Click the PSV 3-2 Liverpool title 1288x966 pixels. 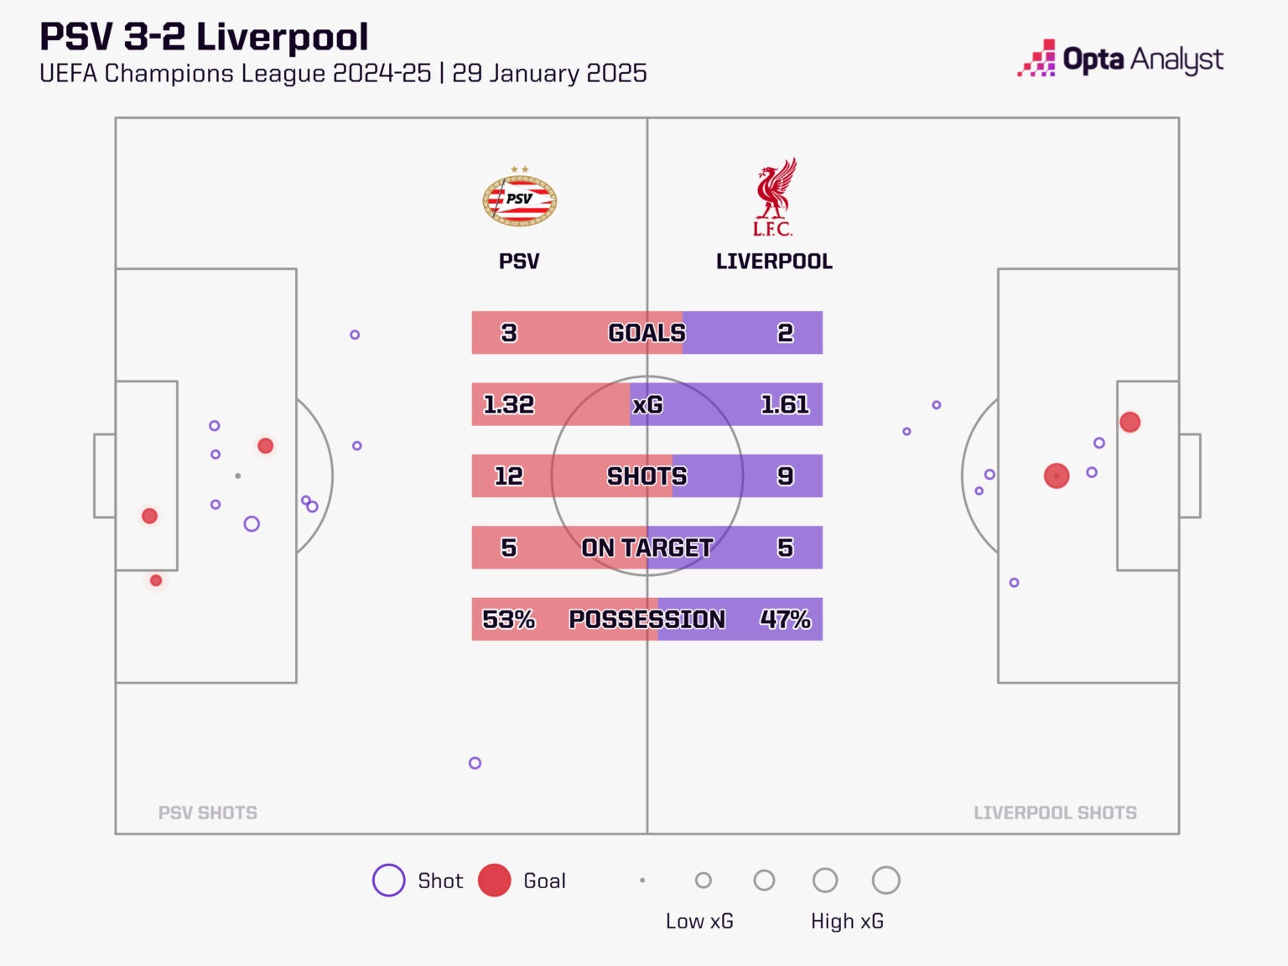(204, 37)
